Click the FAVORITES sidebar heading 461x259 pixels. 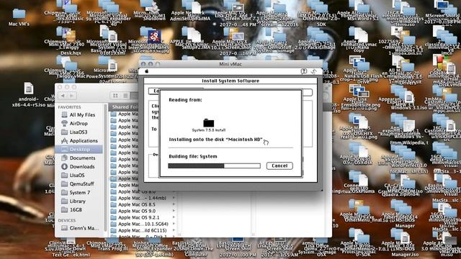69,107
